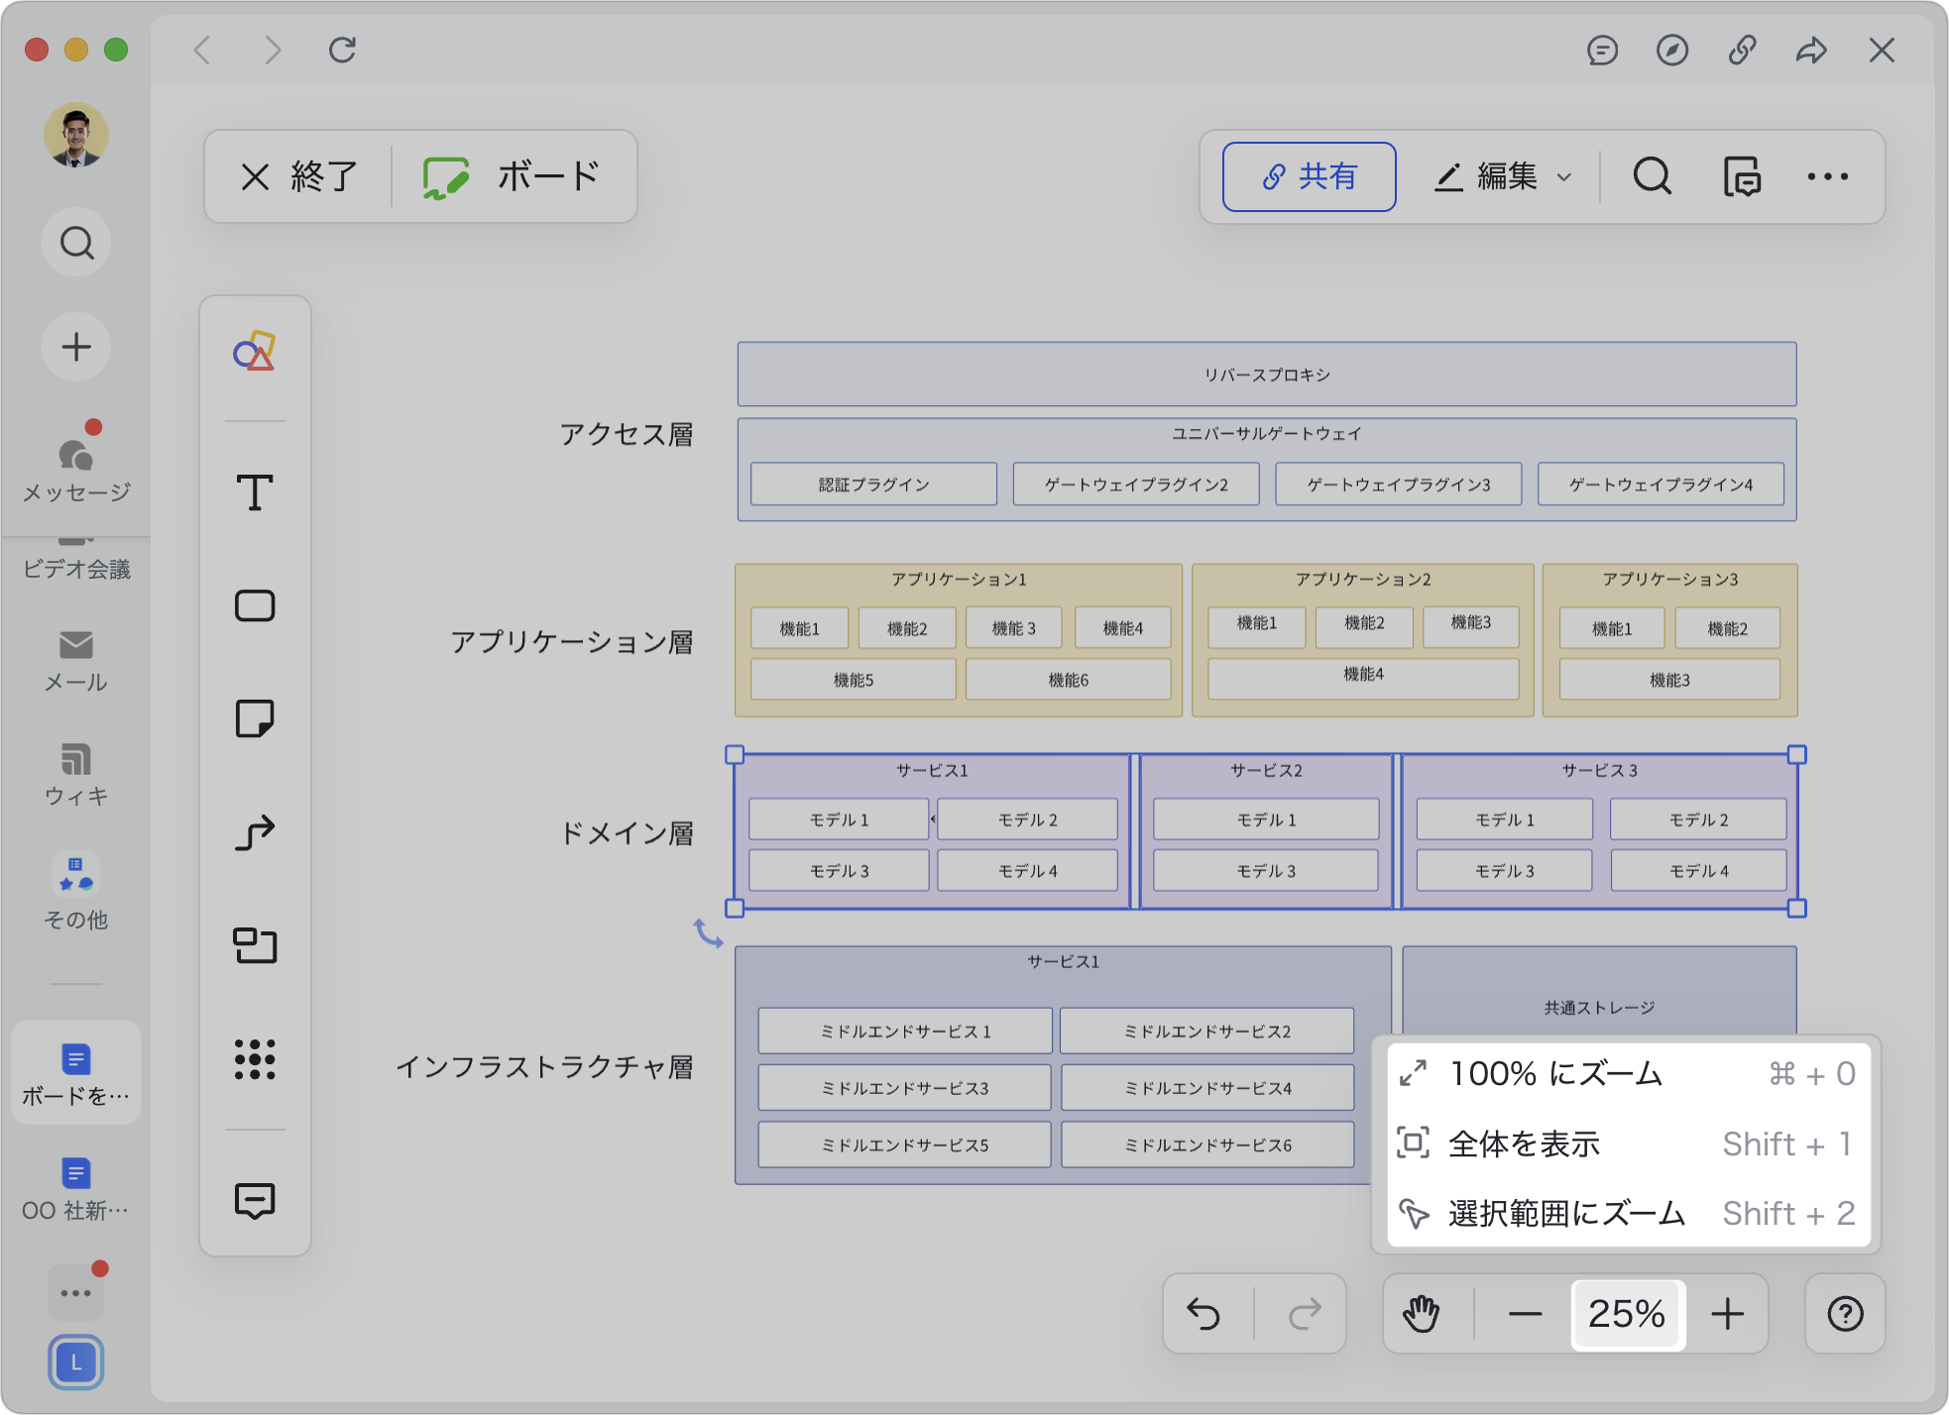Click the 25% zoom level dropdown
The width and height of the screenshot is (1949, 1415).
[1627, 1314]
